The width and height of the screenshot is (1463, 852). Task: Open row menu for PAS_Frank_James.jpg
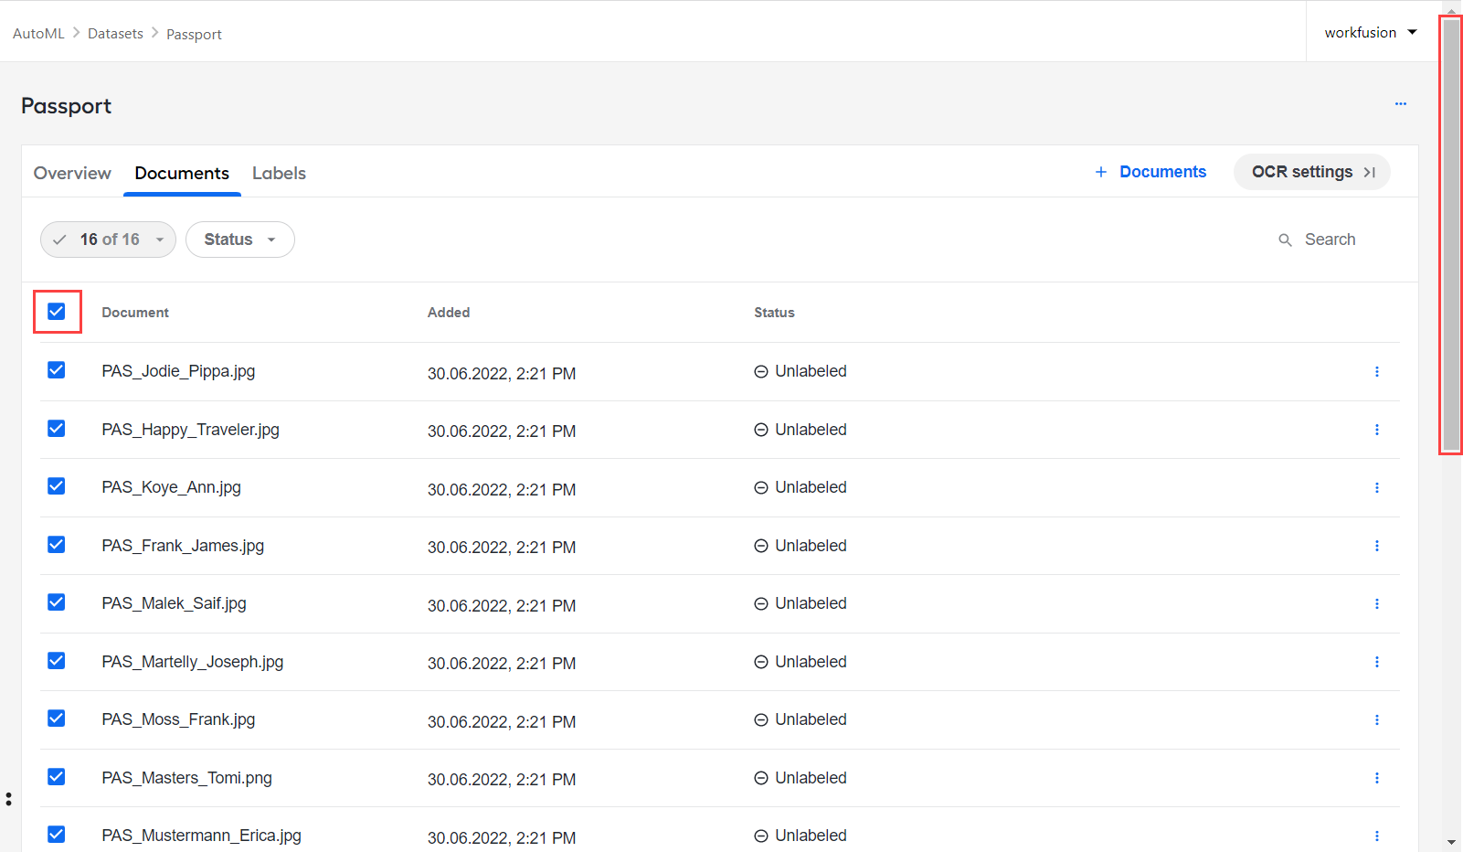(x=1377, y=546)
